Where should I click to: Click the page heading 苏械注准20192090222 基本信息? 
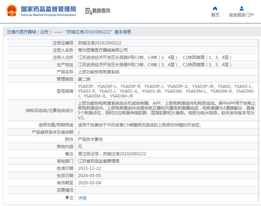[98, 32]
